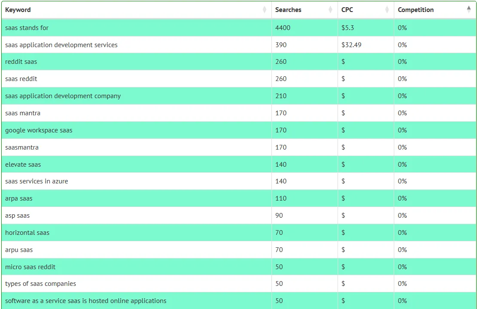Click searches value 90
The height and width of the screenshot is (309, 478).
point(279,216)
